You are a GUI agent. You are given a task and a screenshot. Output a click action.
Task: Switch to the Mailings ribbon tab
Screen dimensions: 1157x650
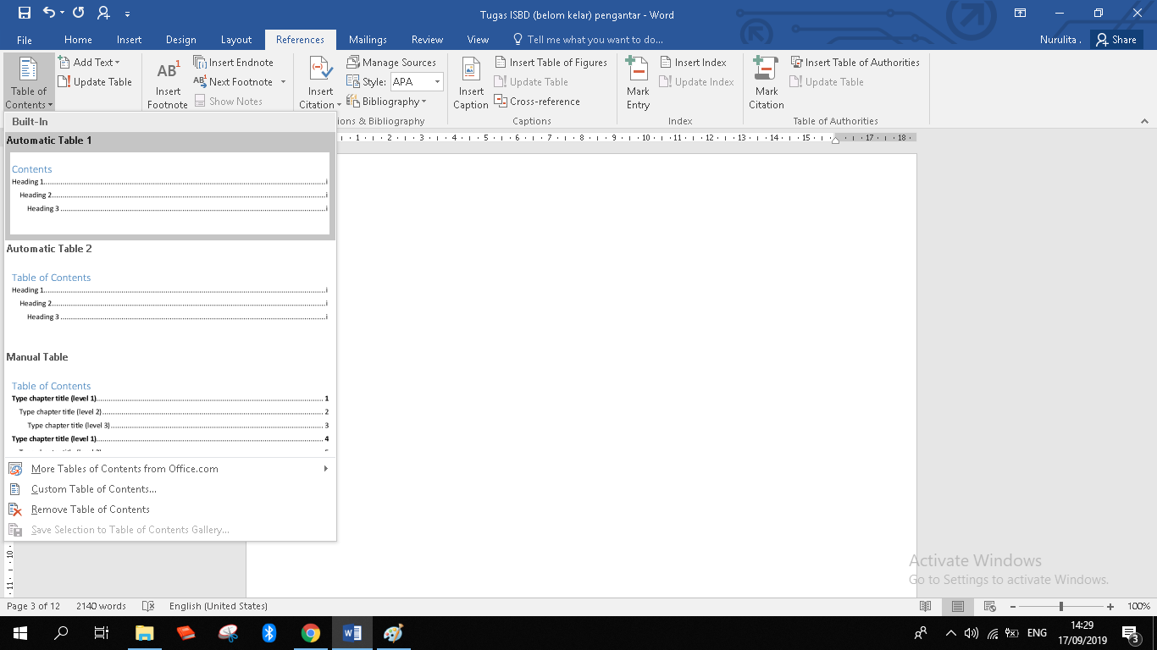click(368, 40)
